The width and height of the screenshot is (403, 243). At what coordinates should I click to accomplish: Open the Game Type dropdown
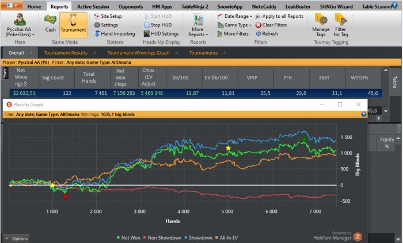[234, 25]
